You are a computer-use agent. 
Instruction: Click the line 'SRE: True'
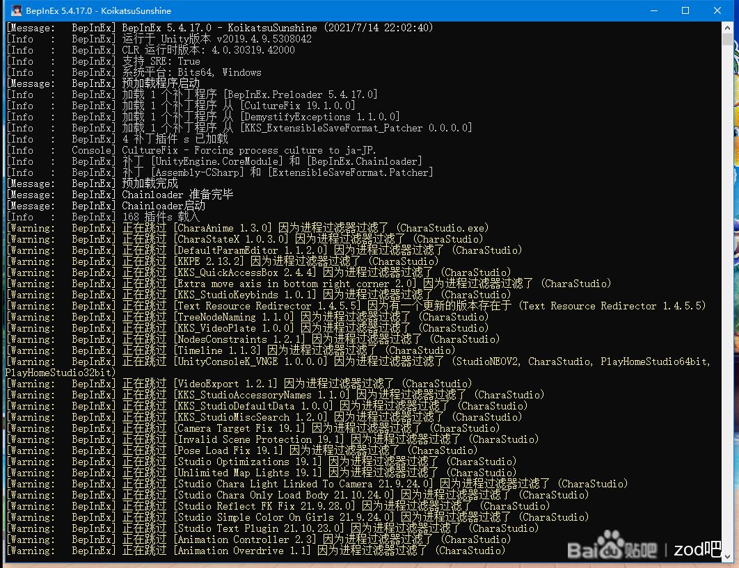pyautogui.click(x=103, y=61)
